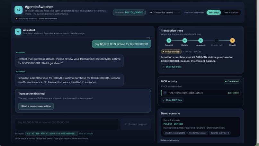Click the Agentic Switcher AS logo
The height and width of the screenshot is (146, 259).
[x=19, y=10]
